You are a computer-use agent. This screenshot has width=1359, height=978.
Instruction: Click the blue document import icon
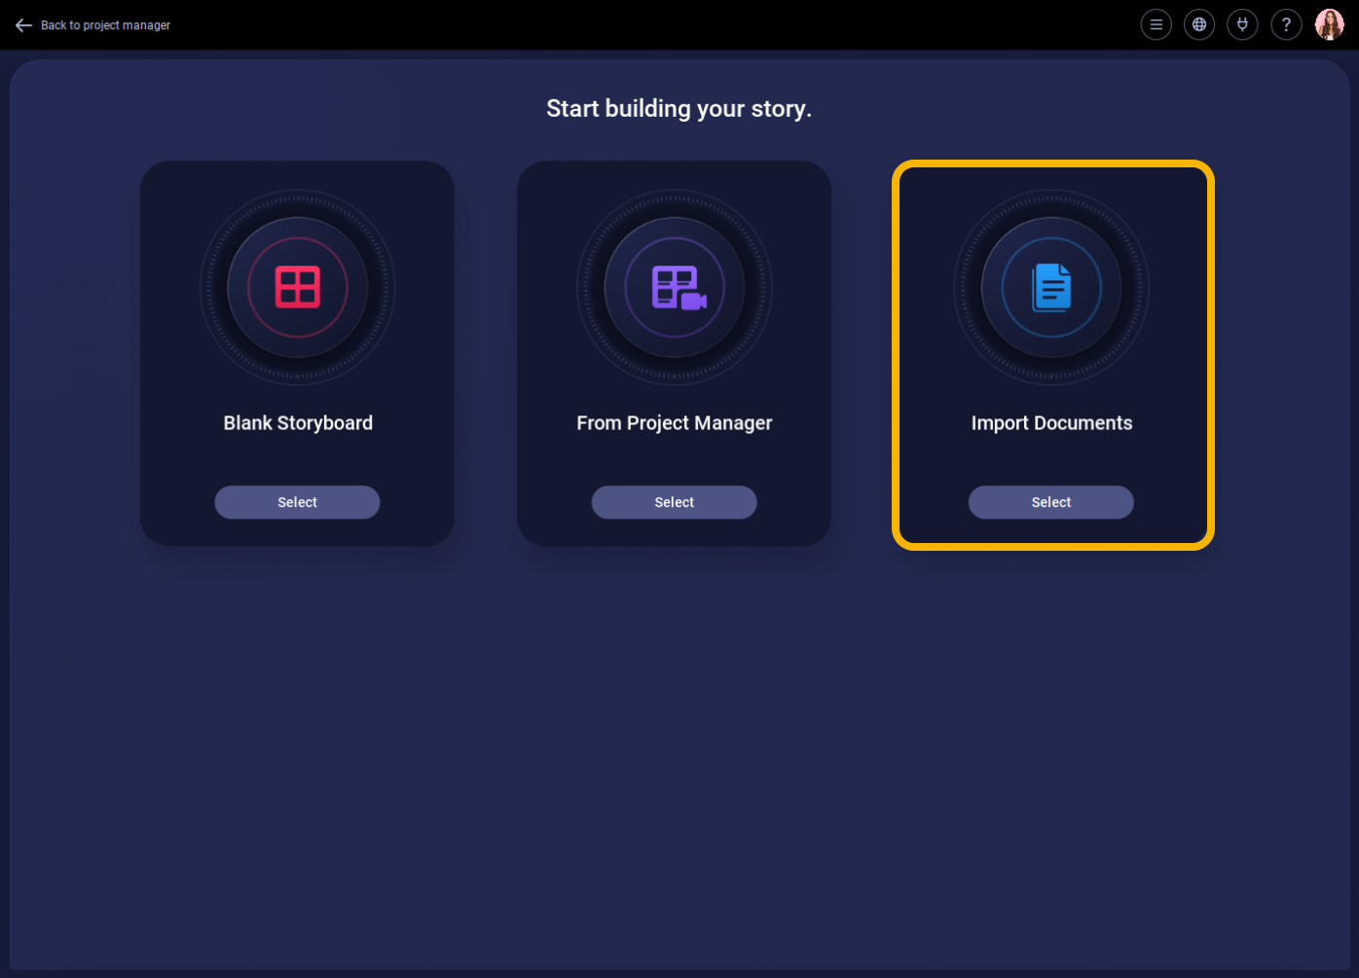click(x=1051, y=288)
